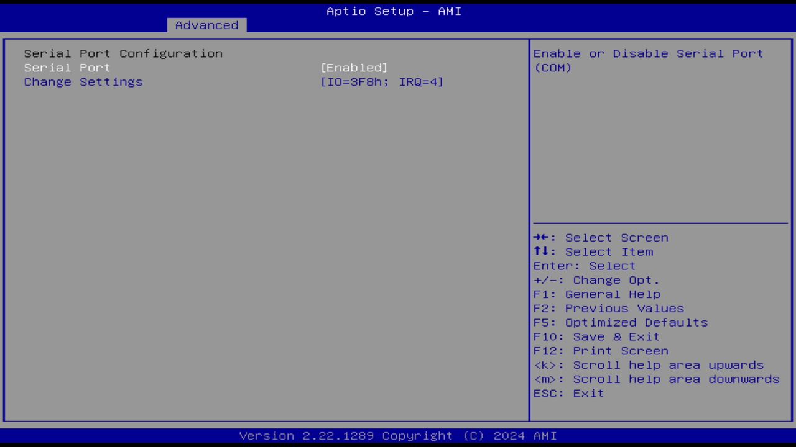
Task: Open the Change Settings option
Action: coord(83,82)
